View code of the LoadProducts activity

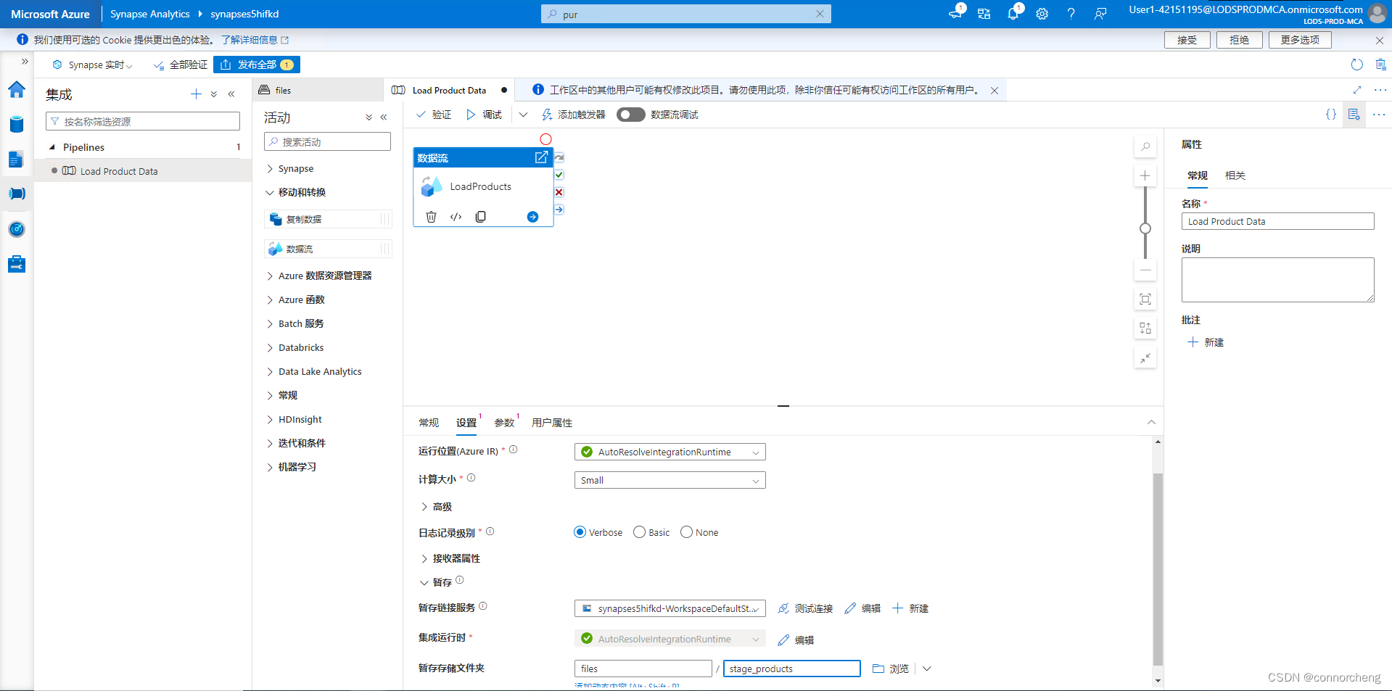[456, 217]
